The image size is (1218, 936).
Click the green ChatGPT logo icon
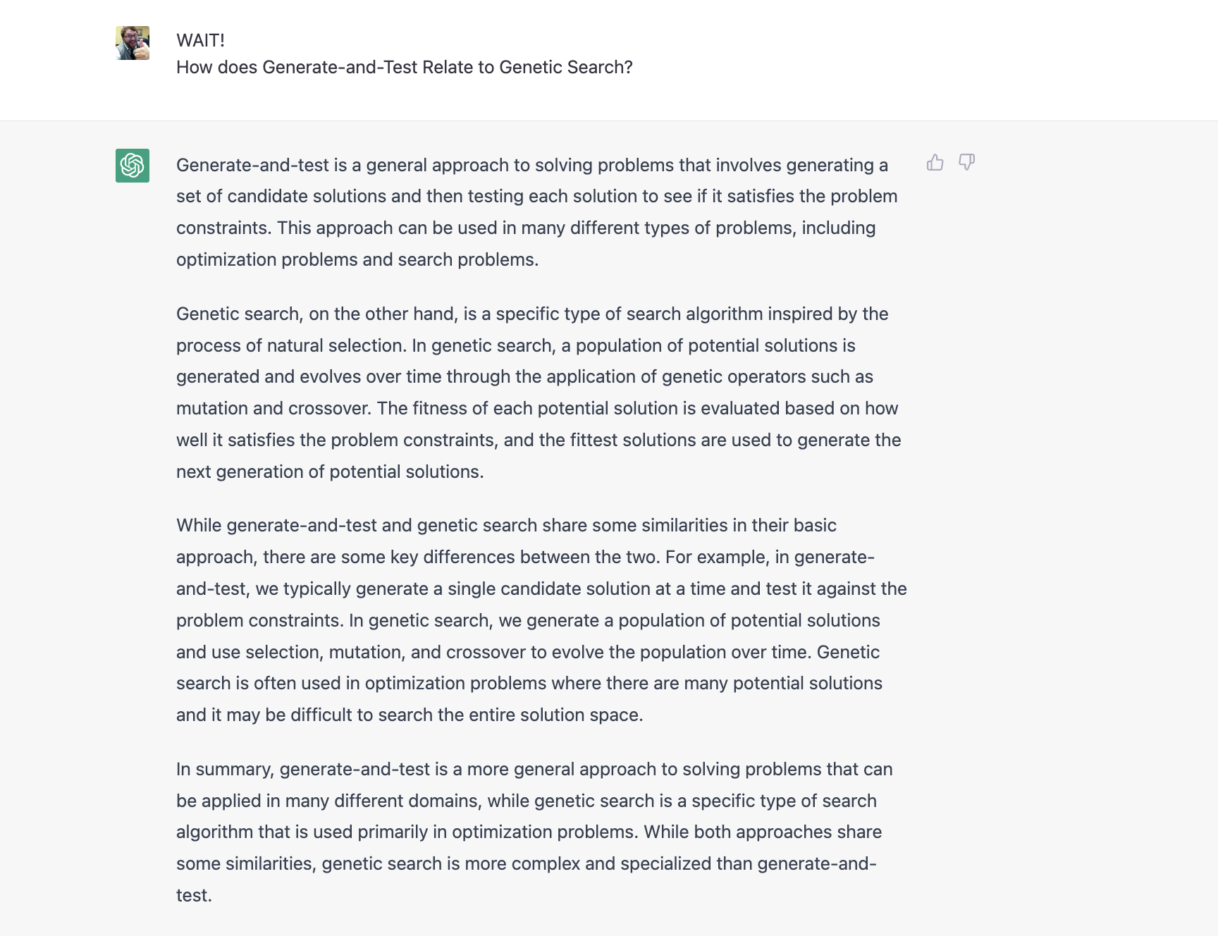coord(133,166)
